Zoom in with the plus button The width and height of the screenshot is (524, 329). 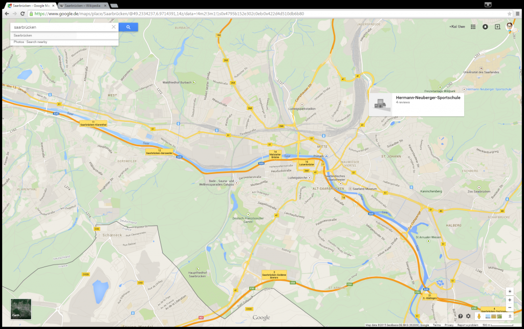coord(510,300)
